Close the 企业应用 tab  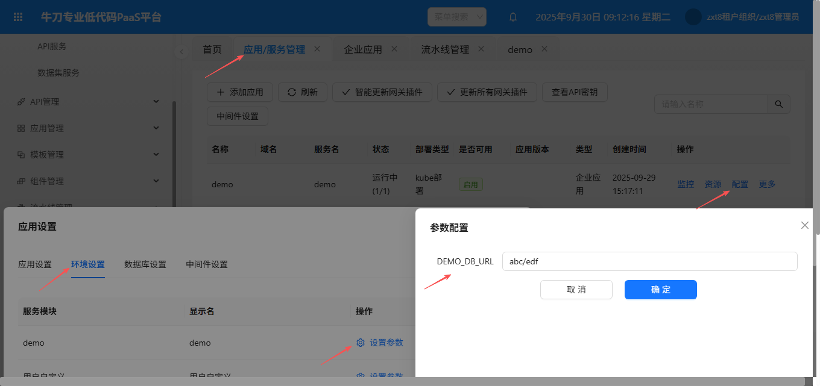[x=394, y=49]
